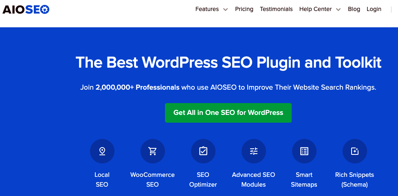Click the Rich Snippets (Schema) label
Image resolution: width=398 pixels, height=196 pixels.
(x=354, y=180)
